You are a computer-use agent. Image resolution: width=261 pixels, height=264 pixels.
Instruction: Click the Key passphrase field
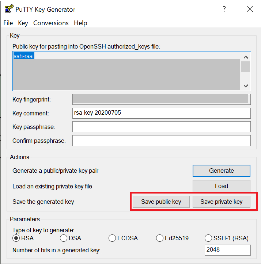(x=161, y=127)
